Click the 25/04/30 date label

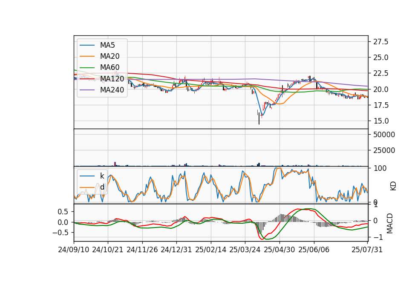click(279, 250)
